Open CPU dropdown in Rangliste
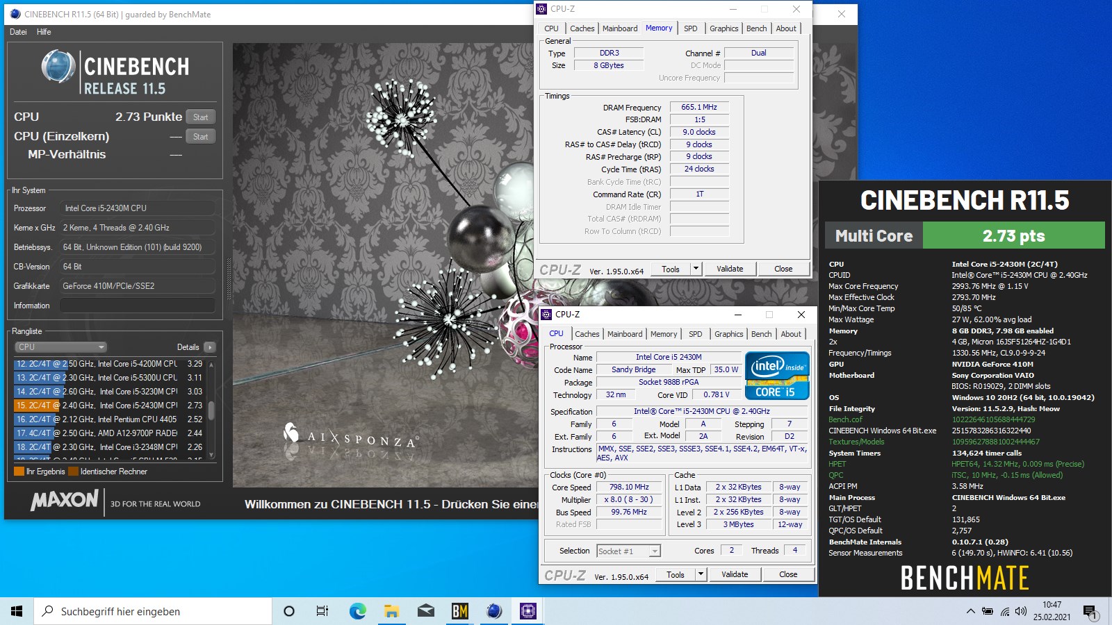1112x625 pixels. 60,347
